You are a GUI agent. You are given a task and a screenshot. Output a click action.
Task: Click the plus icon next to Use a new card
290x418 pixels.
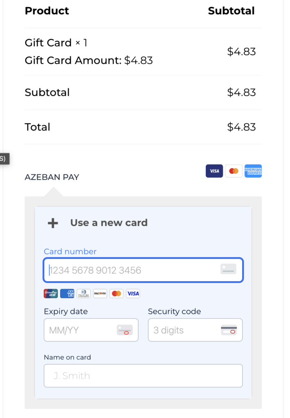(53, 223)
